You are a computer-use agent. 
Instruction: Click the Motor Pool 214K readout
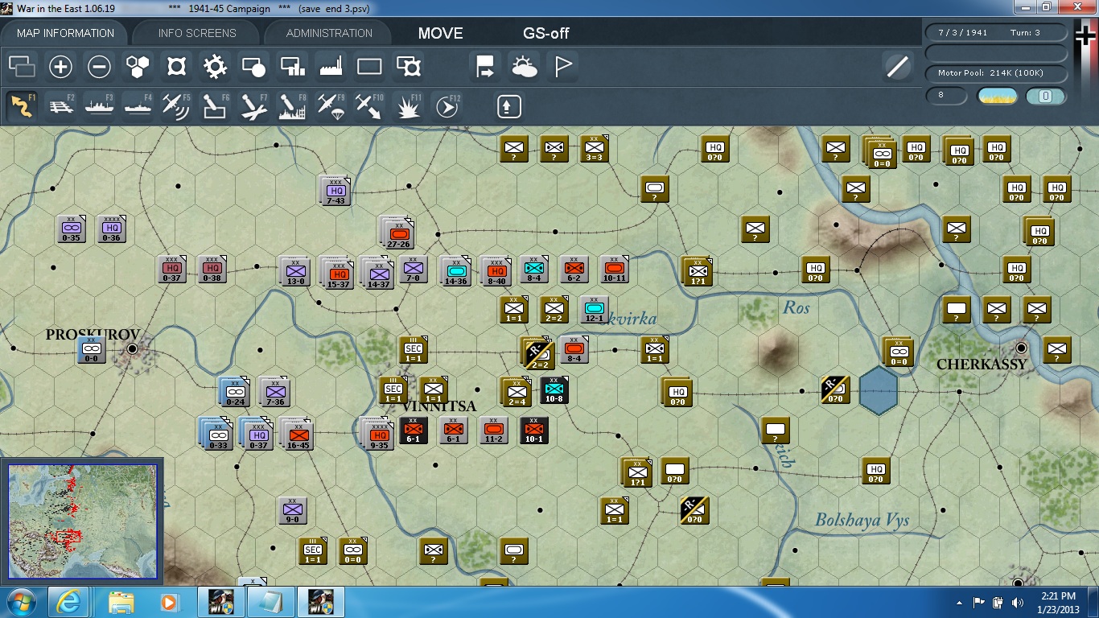pyautogui.click(x=997, y=73)
